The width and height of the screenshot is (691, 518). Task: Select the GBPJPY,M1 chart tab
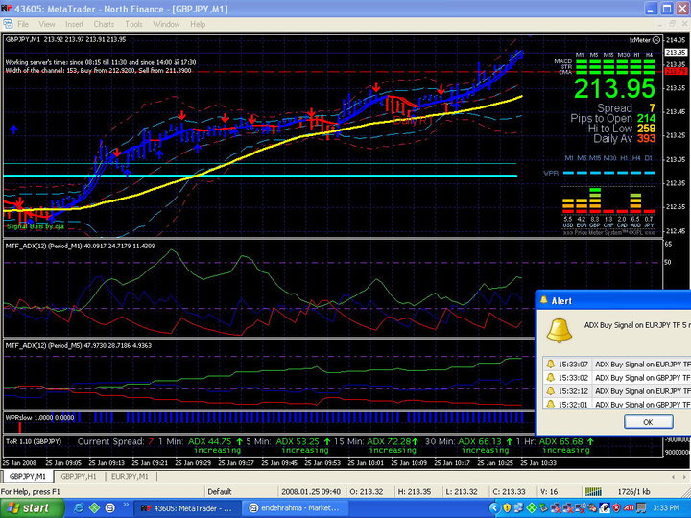coord(27,476)
